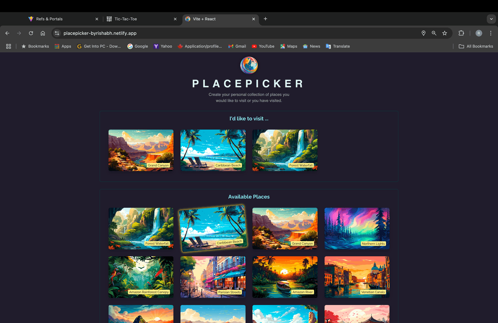This screenshot has width=498, height=323.
Task: Go to browser home page icon
Action: click(x=43, y=33)
